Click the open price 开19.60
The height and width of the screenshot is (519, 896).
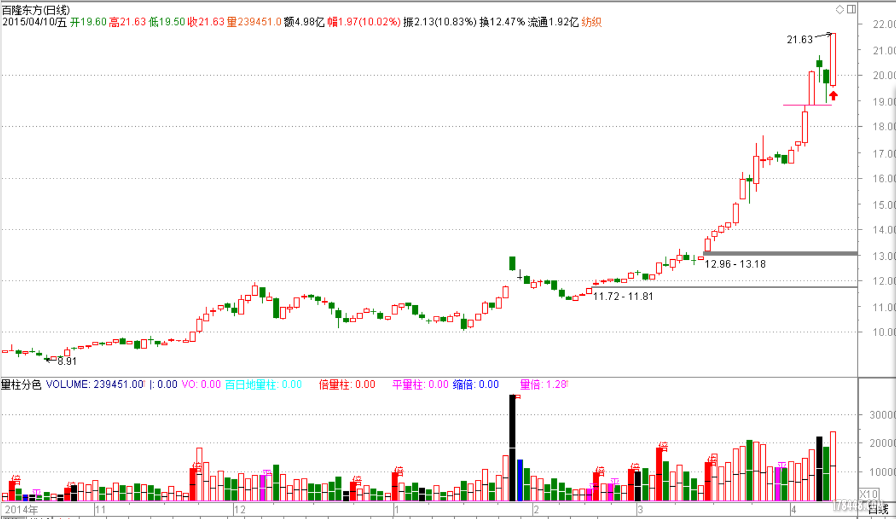pyautogui.click(x=88, y=22)
